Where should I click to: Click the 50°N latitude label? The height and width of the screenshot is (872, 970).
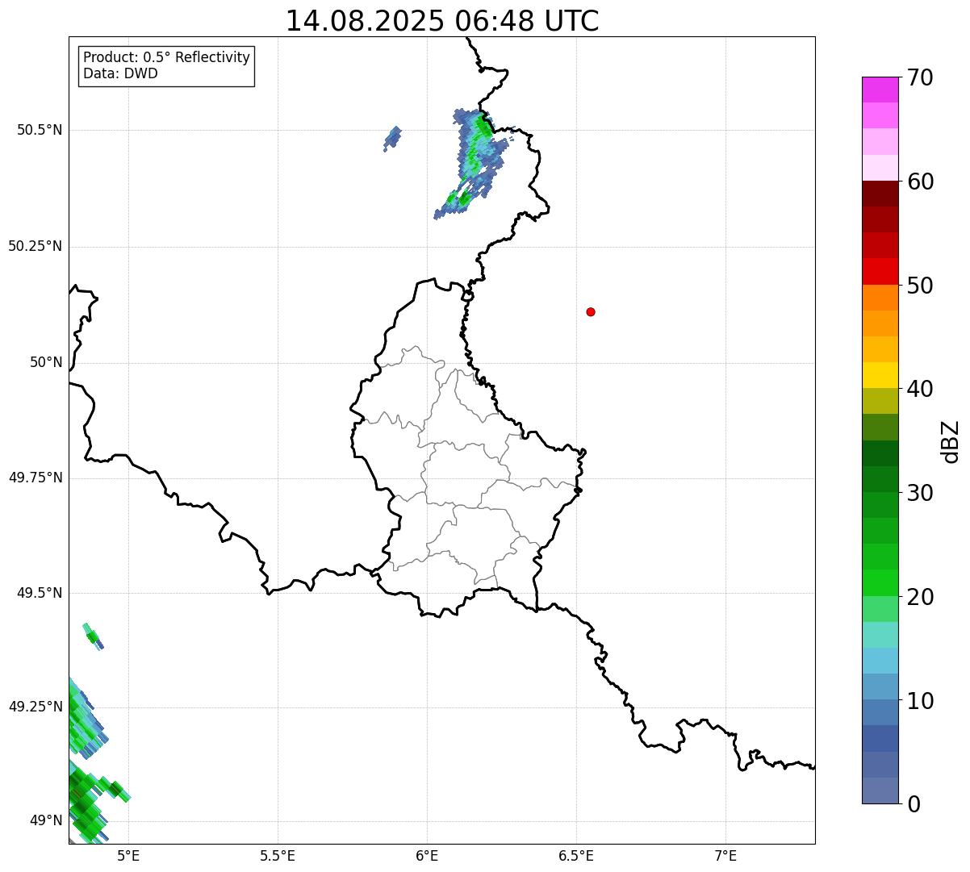(46, 362)
